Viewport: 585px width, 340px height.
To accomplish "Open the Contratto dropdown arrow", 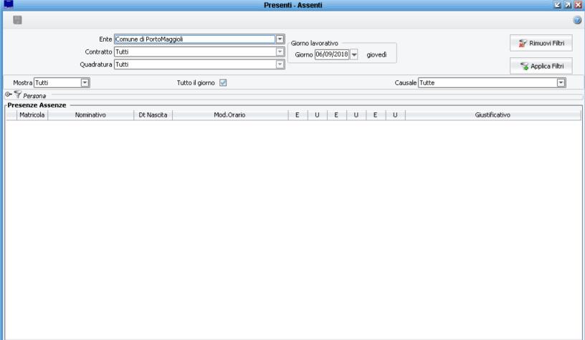I will 280,52.
